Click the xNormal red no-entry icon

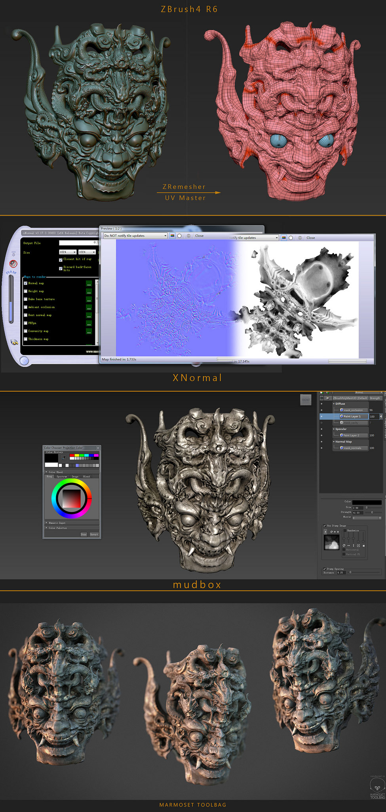(x=13, y=264)
